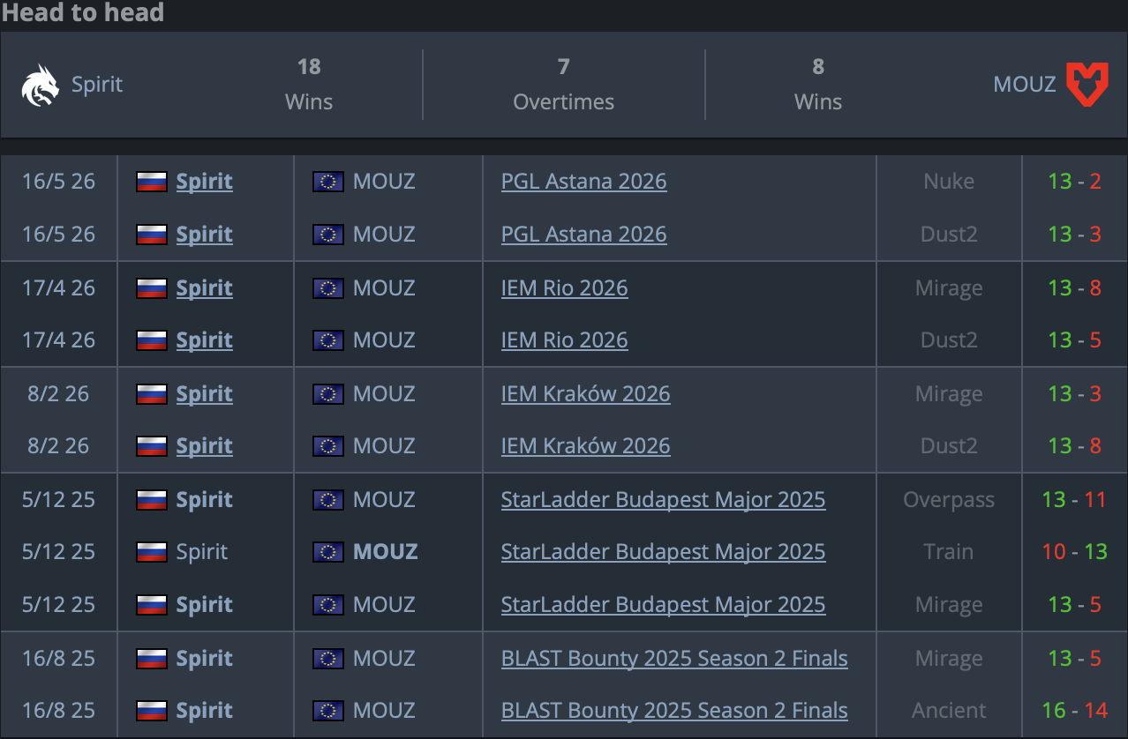1128x739 pixels.
Task: Click the 10 - 13 score on Train
Action: (1074, 552)
